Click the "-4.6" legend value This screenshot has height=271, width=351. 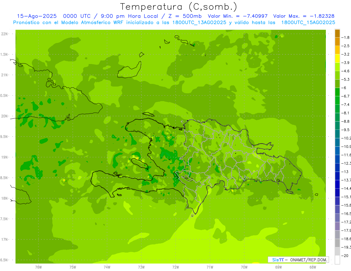(345, 71)
